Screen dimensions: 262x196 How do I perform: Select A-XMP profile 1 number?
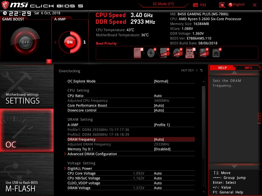(x=84, y=42)
